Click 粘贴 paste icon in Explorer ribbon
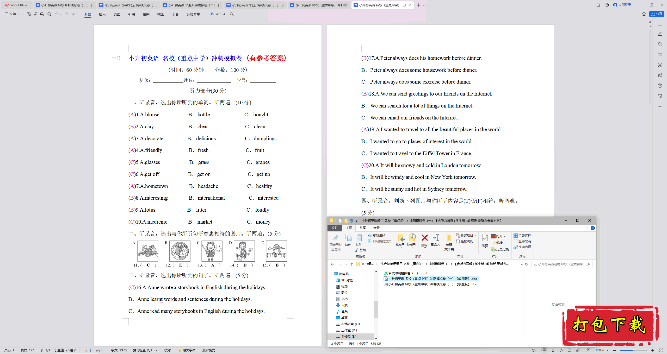This screenshot has height=354, width=667. pyautogui.click(x=359, y=240)
